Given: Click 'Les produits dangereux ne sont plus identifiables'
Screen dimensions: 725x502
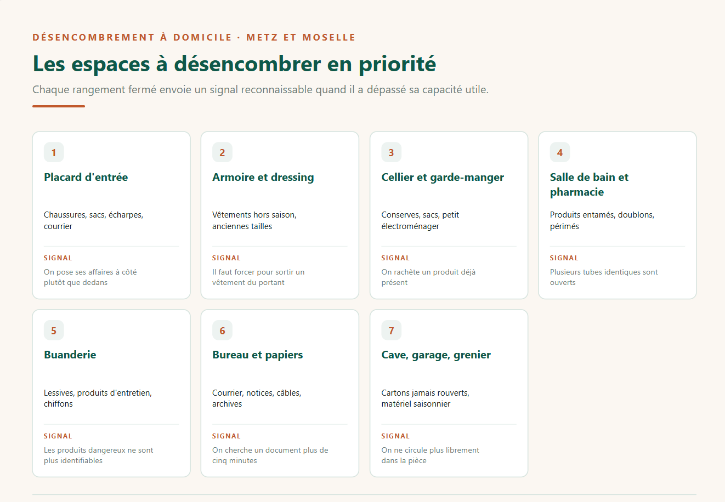Looking at the screenshot, I should point(99,455).
